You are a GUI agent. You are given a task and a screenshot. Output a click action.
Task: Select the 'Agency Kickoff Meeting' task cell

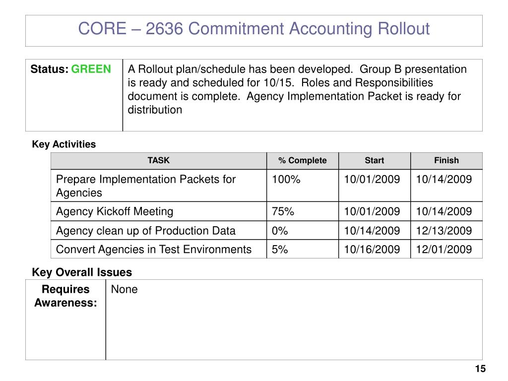[x=159, y=211]
